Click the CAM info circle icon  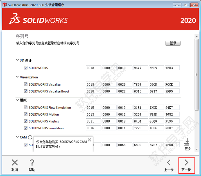tap(30, 137)
